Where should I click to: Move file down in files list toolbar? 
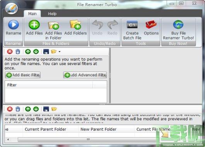(36, 109)
